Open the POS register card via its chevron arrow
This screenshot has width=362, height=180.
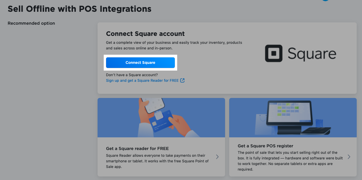(349, 157)
